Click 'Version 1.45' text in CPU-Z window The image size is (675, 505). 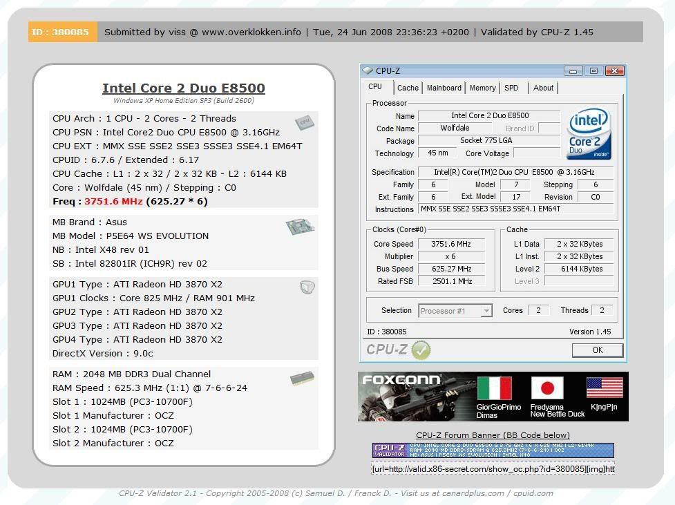coord(590,332)
